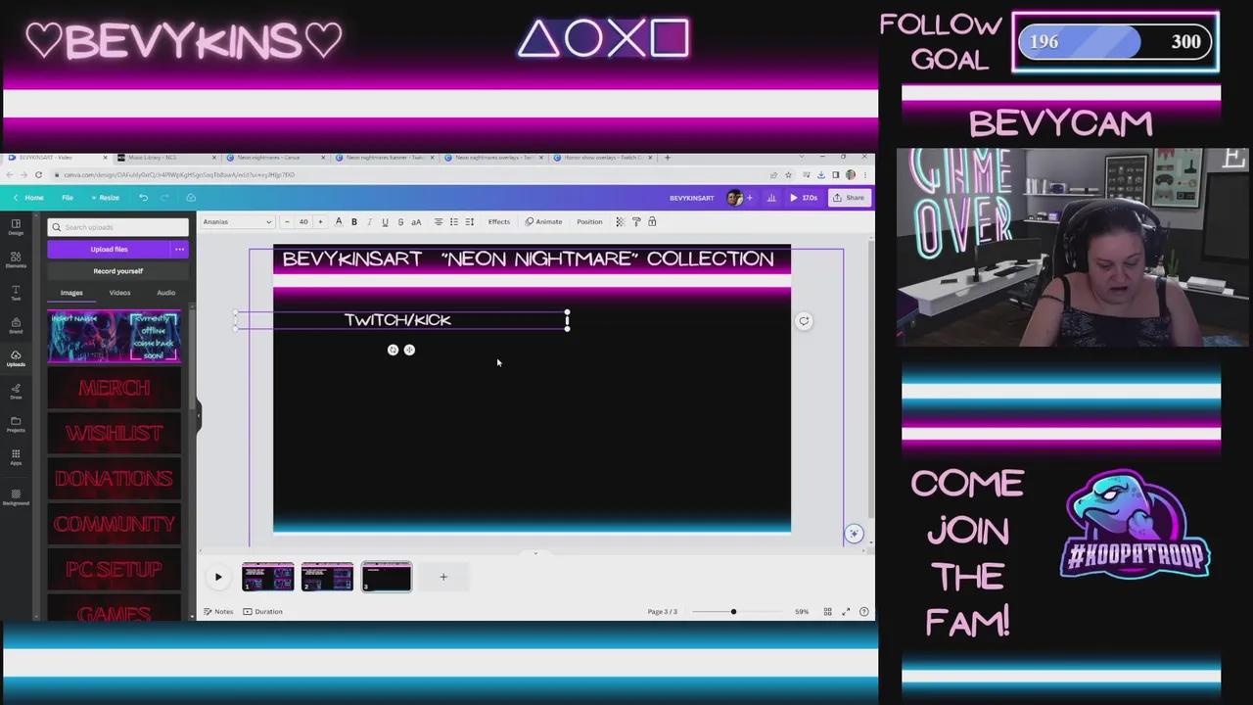Viewport: 1253px width, 705px height.
Task: Collapse the page thumbnails strip chevron
Action: [x=534, y=553]
